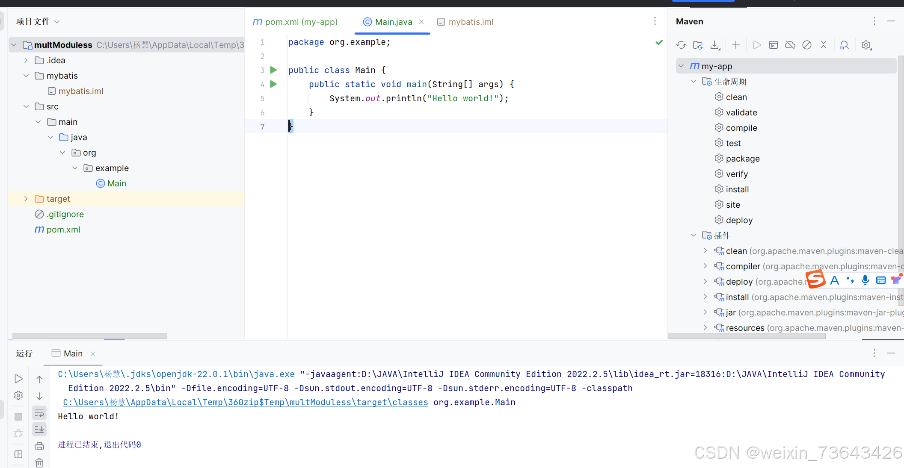Screen dimensions: 904x468
Task: Expand the clean plugin under 插件
Action: [x=705, y=251]
